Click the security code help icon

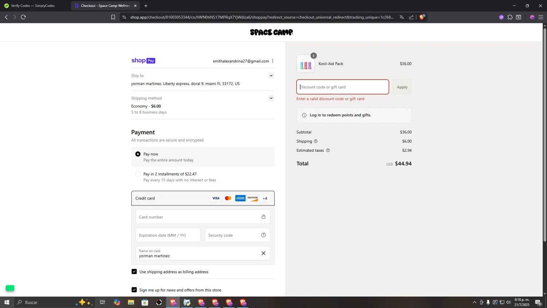click(264, 235)
